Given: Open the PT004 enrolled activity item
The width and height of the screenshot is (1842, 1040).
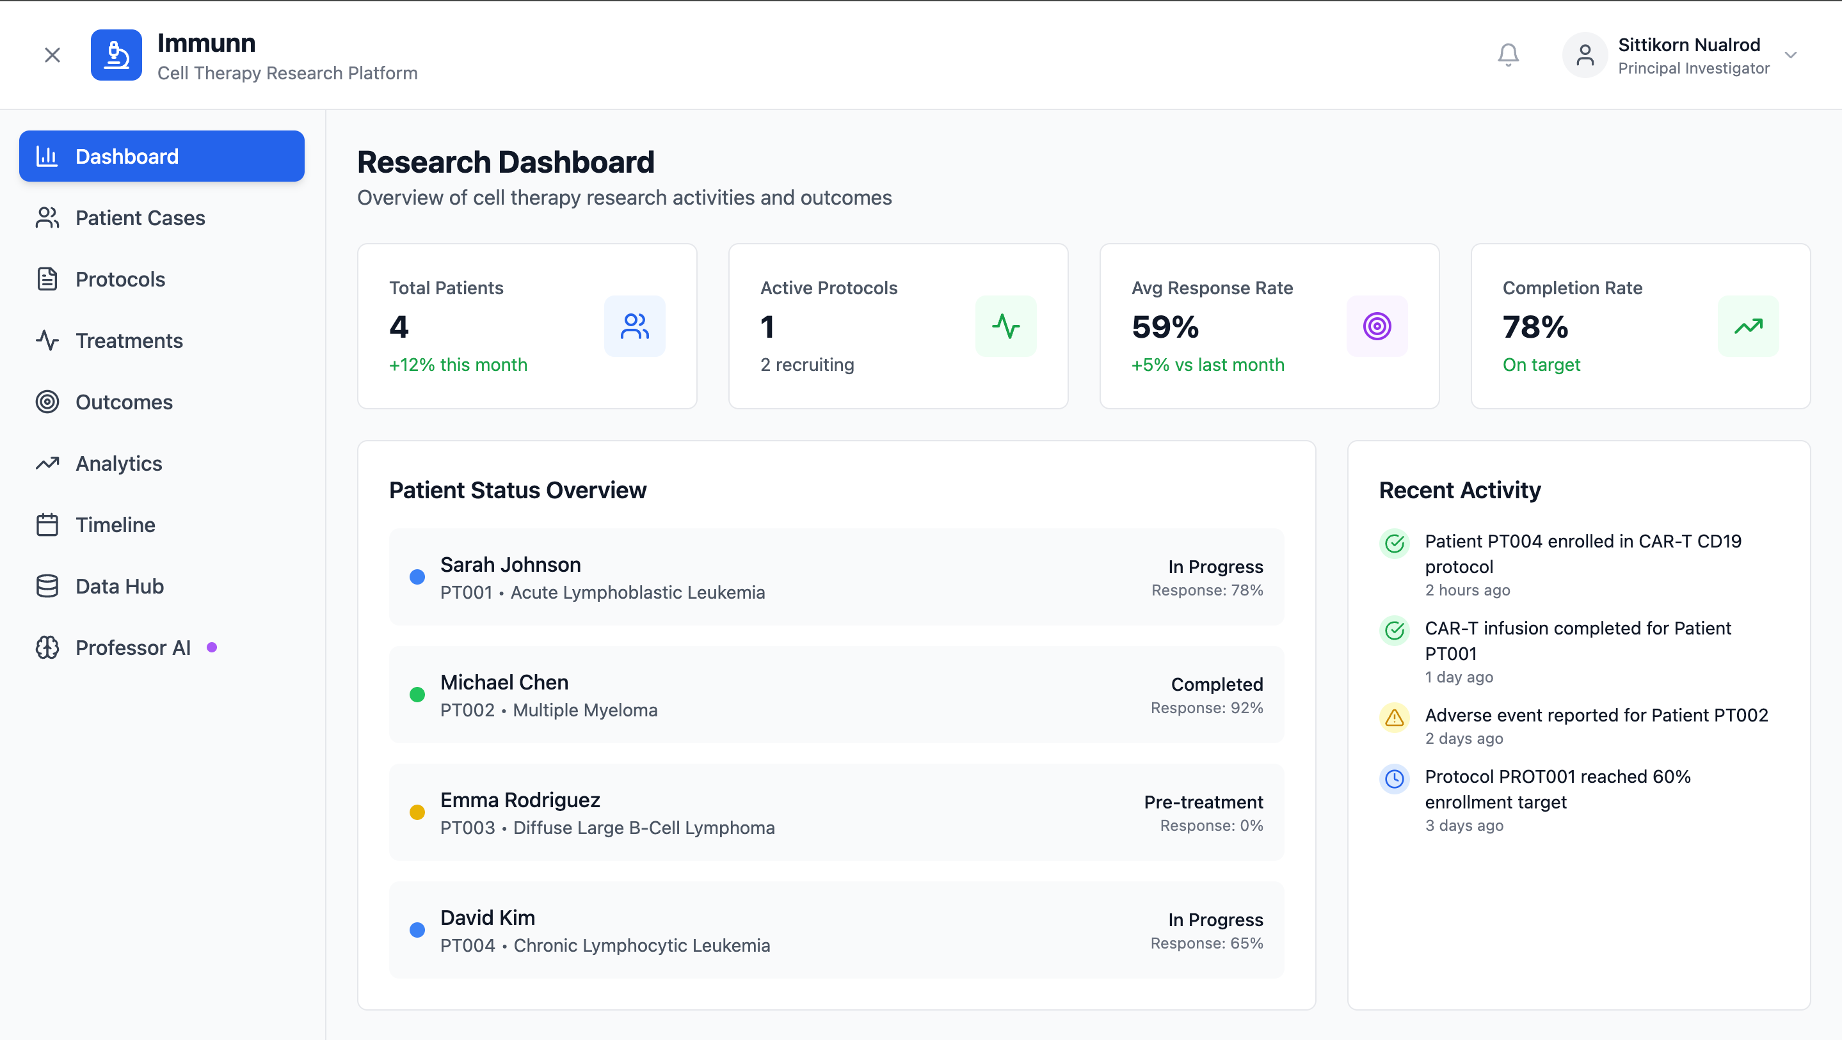Looking at the screenshot, I should click(1582, 553).
